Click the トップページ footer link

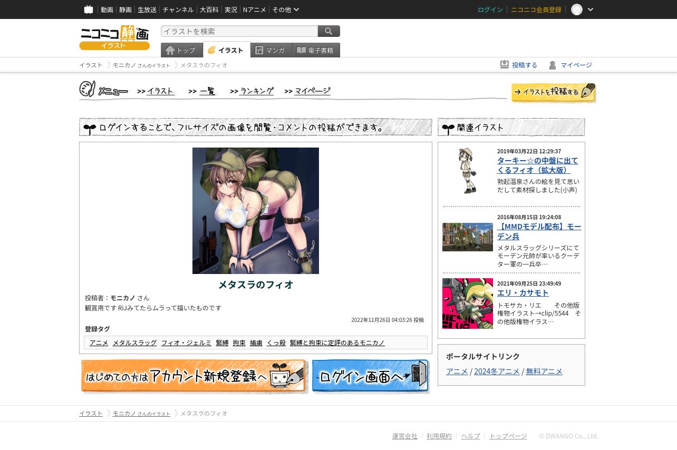[x=508, y=436]
